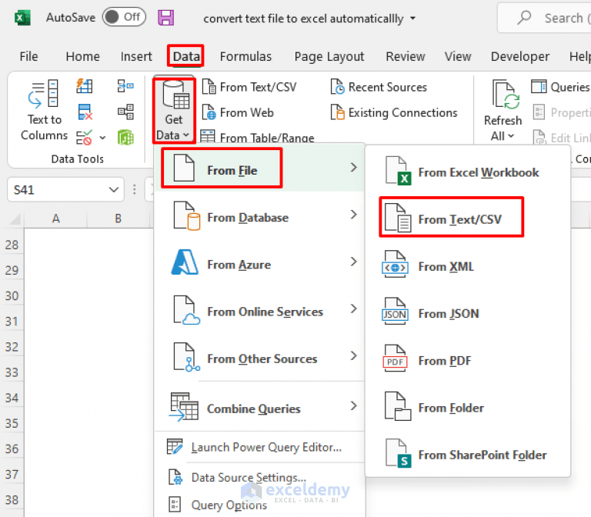Open the Formulas tab
Viewport: 591px width, 517px height.
(245, 56)
